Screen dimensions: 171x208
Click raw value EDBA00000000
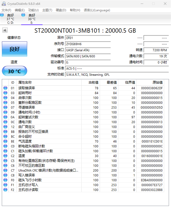tap(152, 180)
